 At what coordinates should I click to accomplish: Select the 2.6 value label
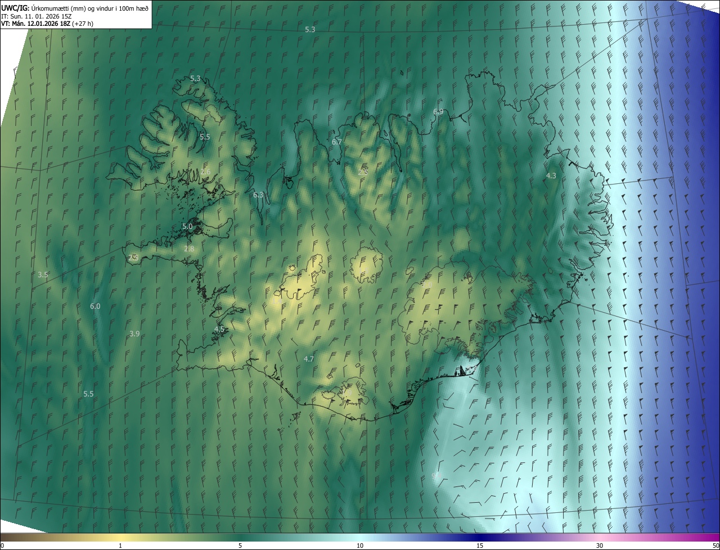[205, 172]
